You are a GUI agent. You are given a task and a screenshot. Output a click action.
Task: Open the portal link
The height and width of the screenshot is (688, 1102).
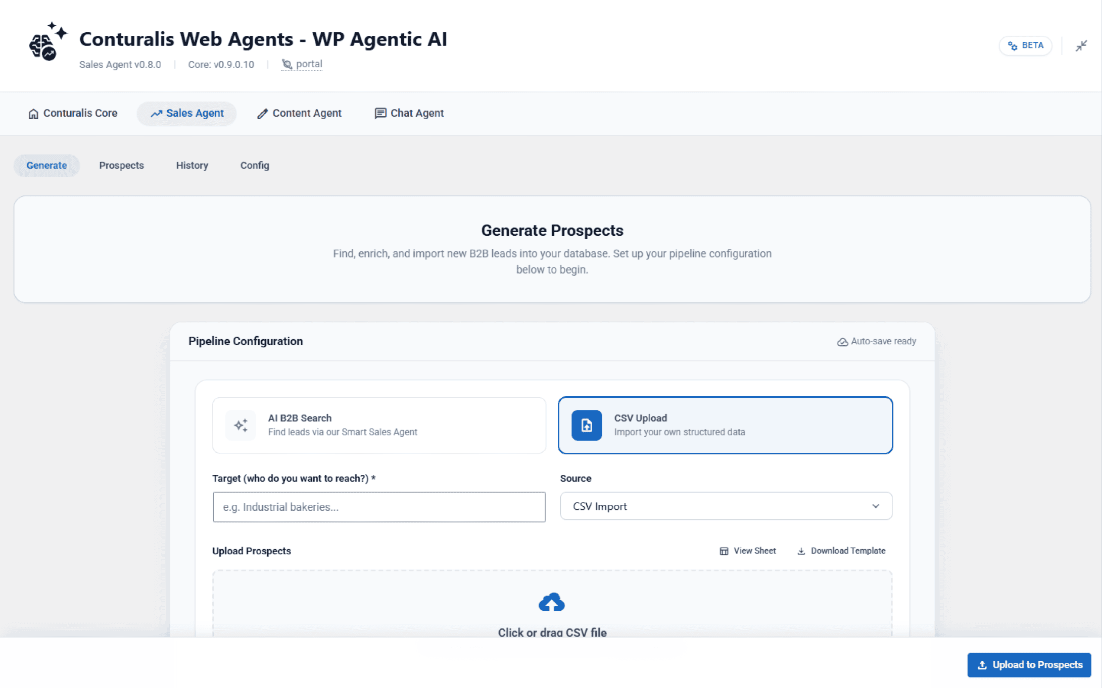coord(302,64)
